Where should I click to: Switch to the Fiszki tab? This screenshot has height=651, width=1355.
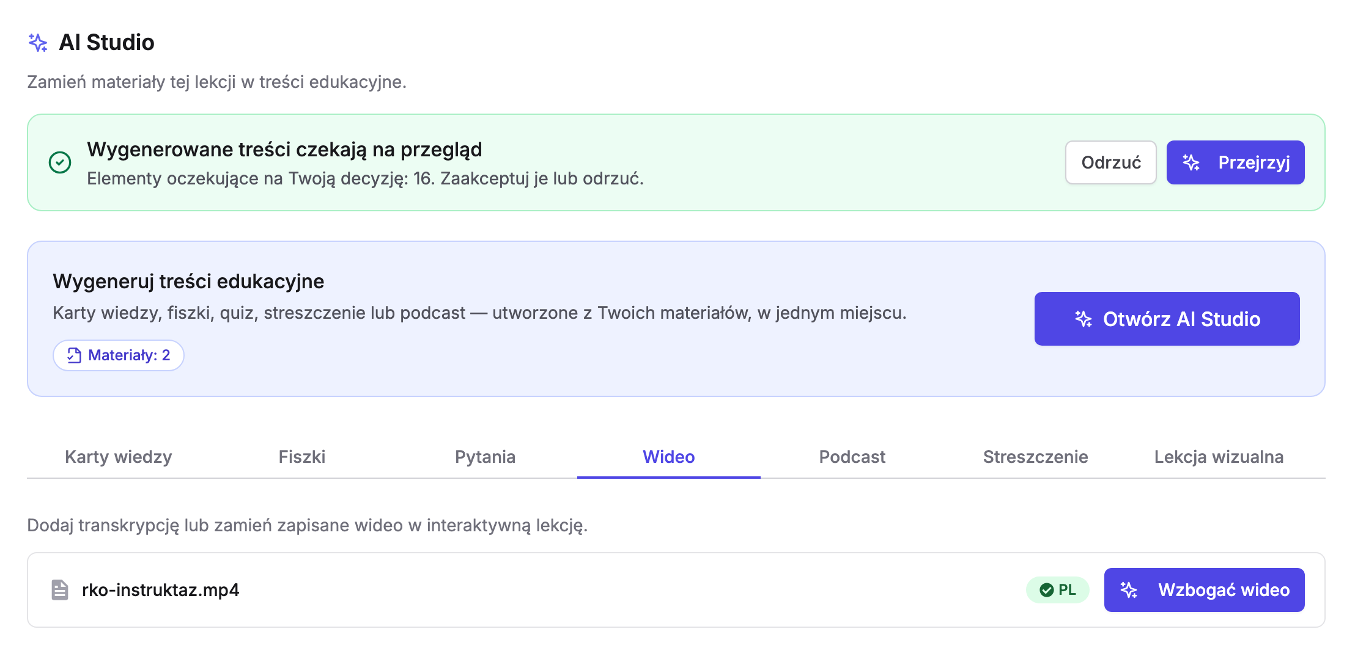coord(302,457)
